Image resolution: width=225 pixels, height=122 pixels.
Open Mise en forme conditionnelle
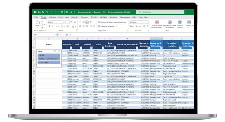157,24
